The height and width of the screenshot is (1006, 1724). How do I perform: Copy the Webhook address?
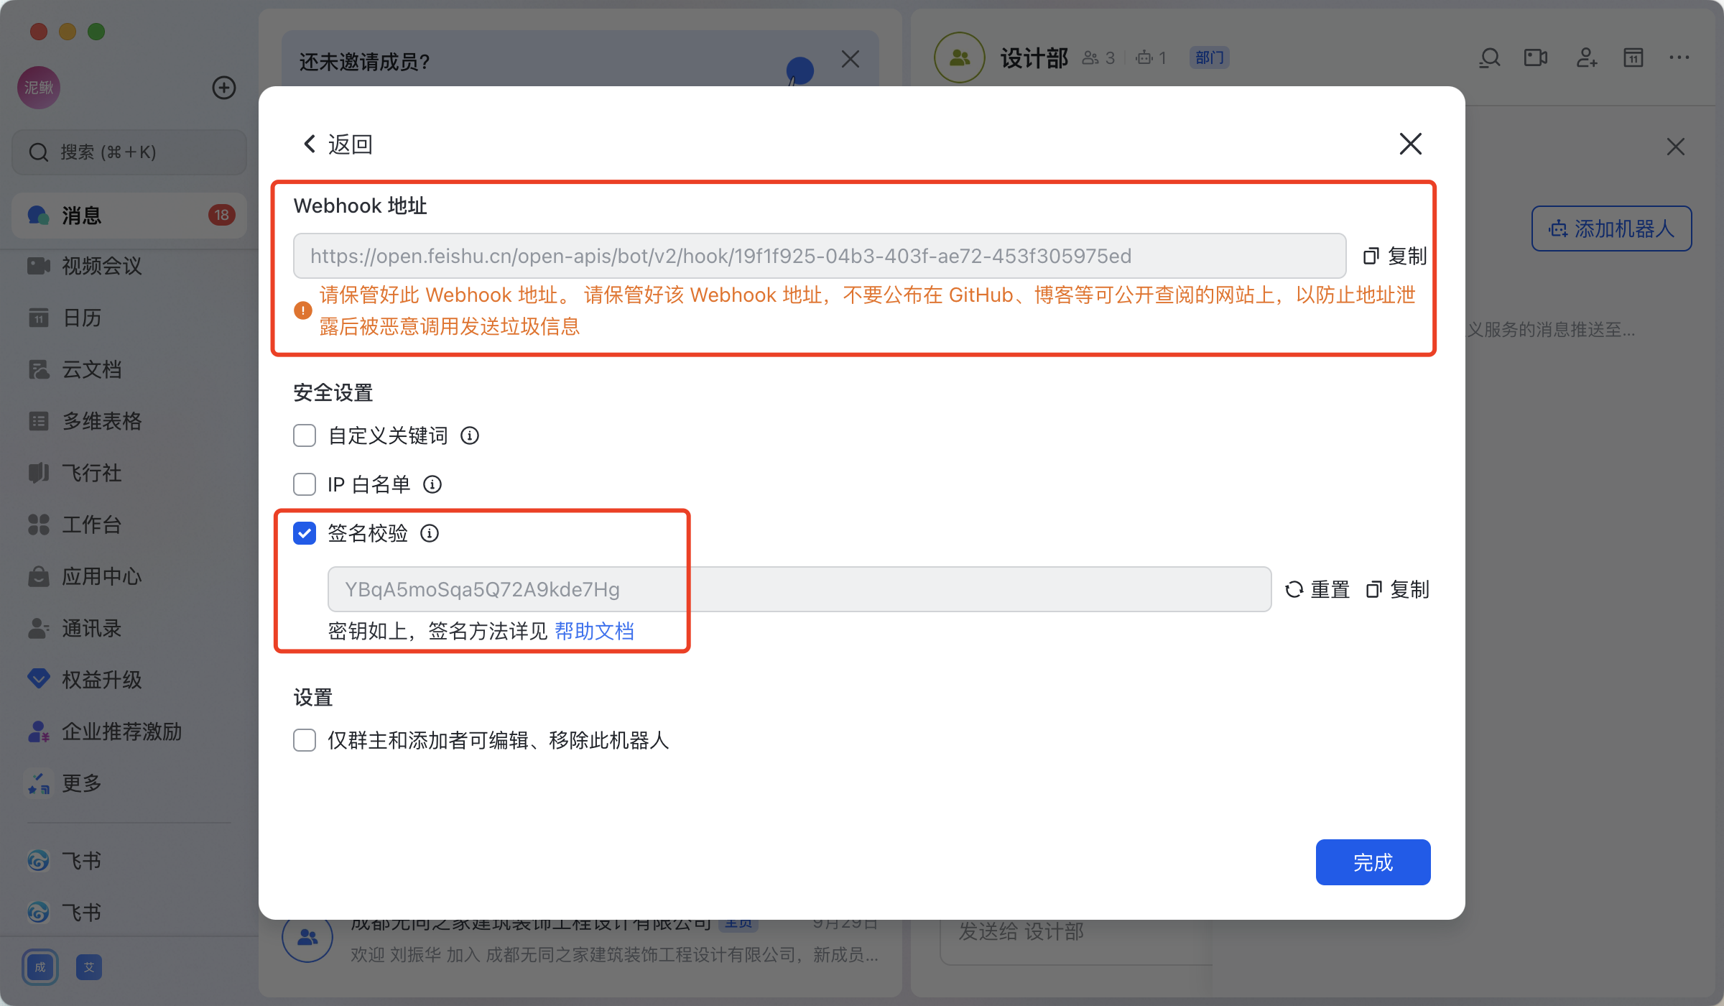coord(1395,256)
